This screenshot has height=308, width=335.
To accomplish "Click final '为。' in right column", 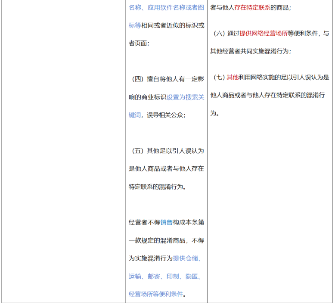I will pos(215,113).
